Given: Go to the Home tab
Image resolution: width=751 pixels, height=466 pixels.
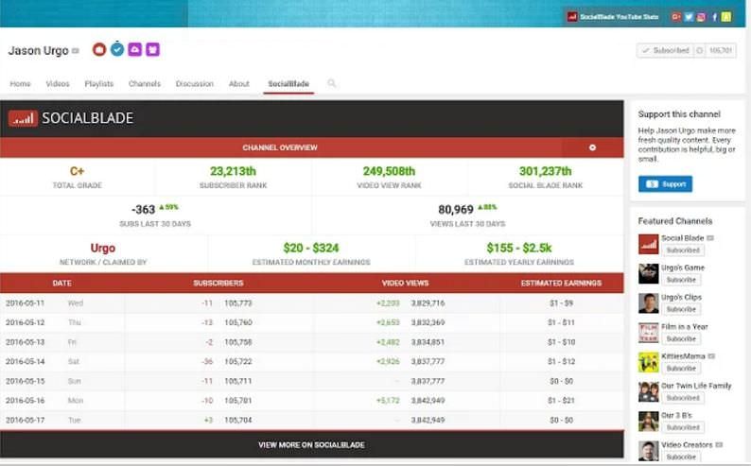Looking at the screenshot, I should [20, 84].
